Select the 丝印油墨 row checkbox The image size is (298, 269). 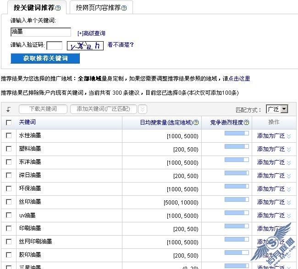9,202
